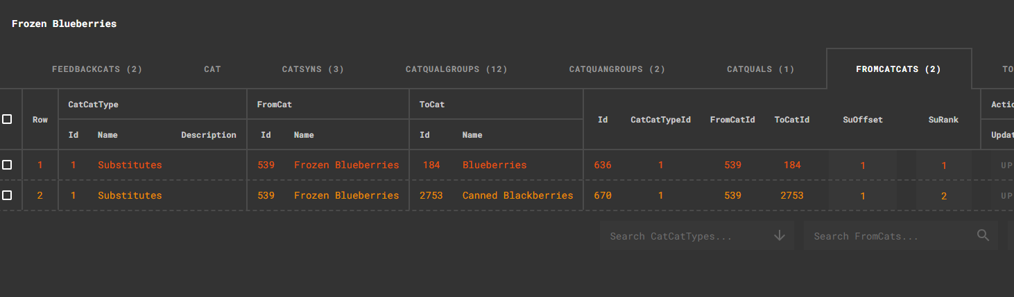1014x297 pixels.
Task: Select the active FROMCATCATS (2) tab
Action: tap(899, 69)
